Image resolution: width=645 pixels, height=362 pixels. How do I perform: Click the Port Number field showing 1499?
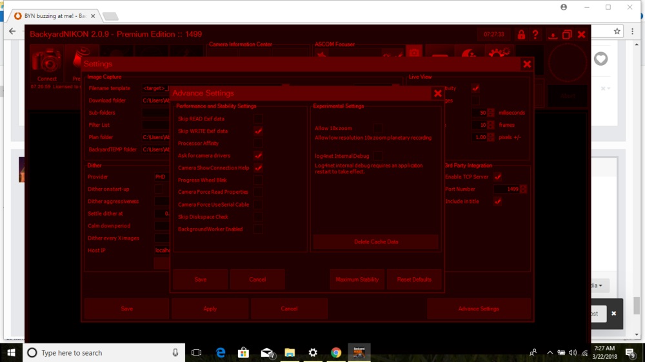pyautogui.click(x=507, y=189)
